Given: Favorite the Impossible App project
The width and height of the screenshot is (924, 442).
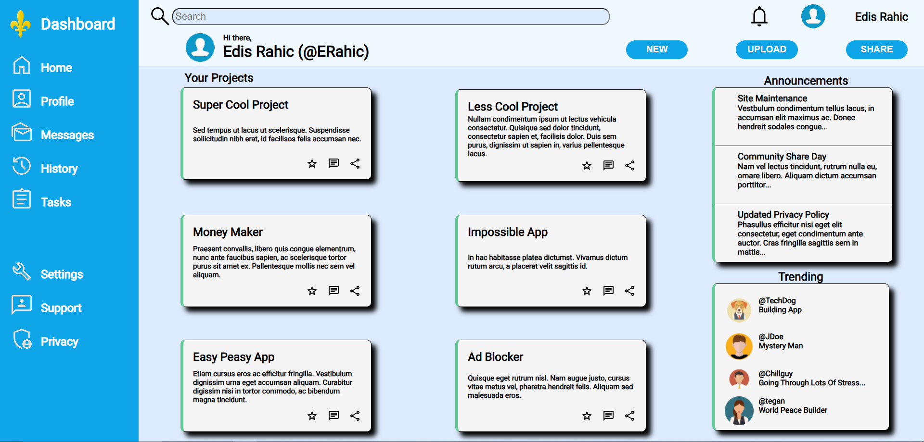Looking at the screenshot, I should click(587, 291).
